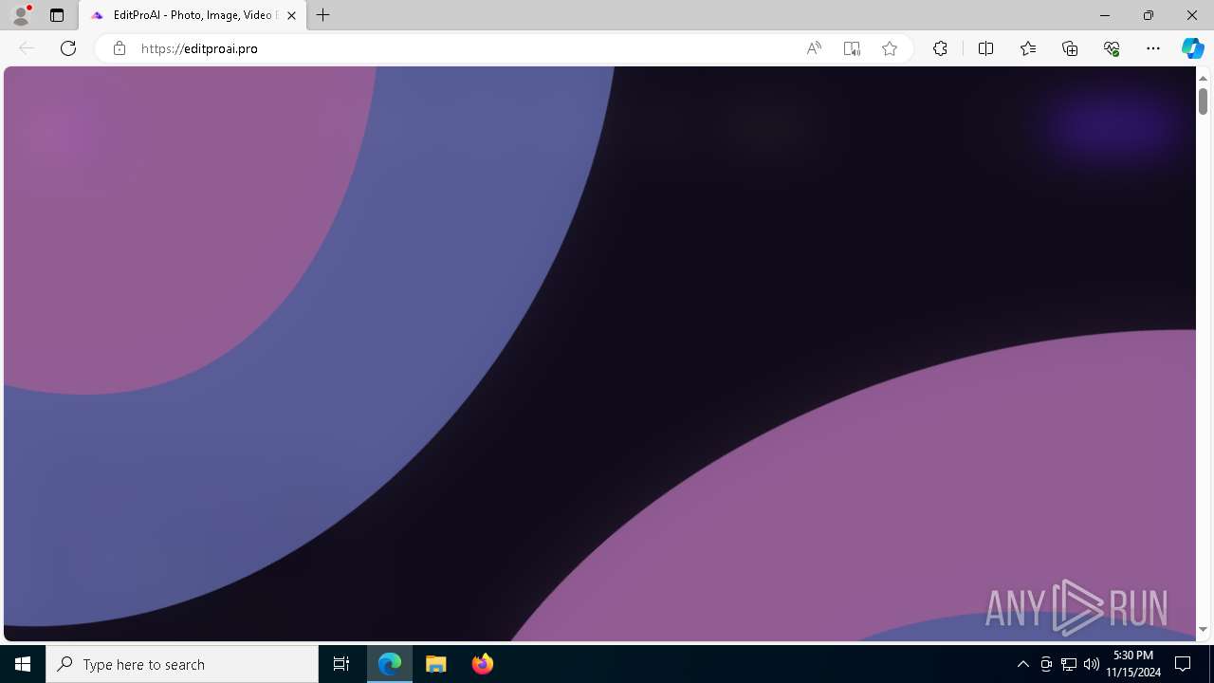Open the Windows Start menu
1214x683 pixels.
pos(23,664)
